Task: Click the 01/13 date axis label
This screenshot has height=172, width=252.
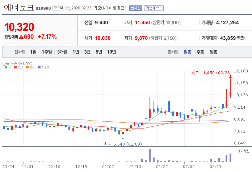Action: 135,167
